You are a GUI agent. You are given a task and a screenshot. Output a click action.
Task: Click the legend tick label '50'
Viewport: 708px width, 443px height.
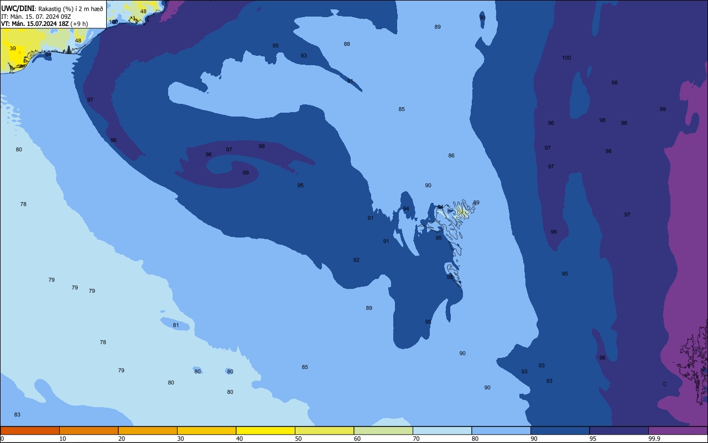pos(298,439)
